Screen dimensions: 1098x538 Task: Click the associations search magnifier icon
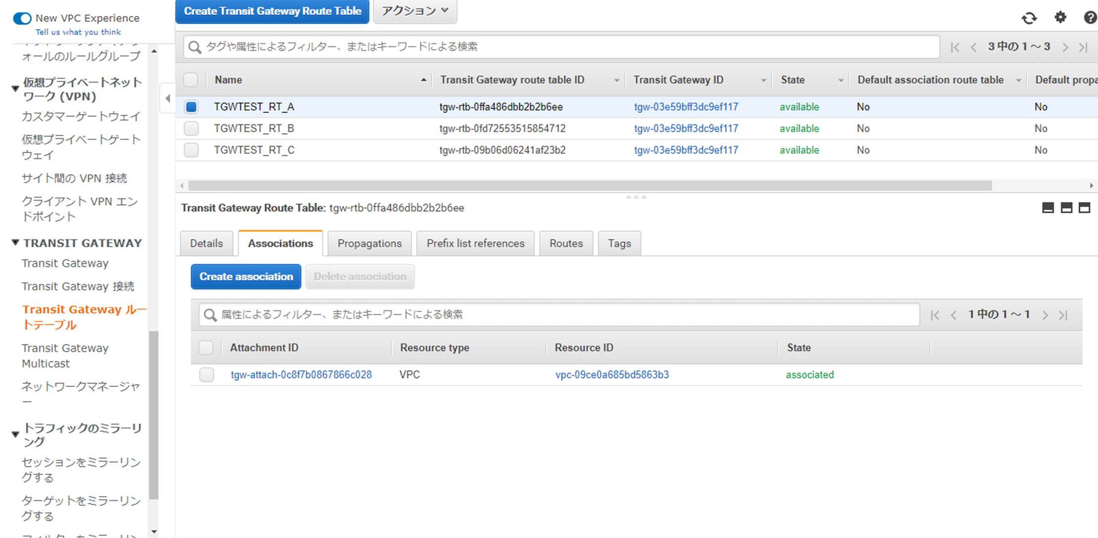point(210,315)
